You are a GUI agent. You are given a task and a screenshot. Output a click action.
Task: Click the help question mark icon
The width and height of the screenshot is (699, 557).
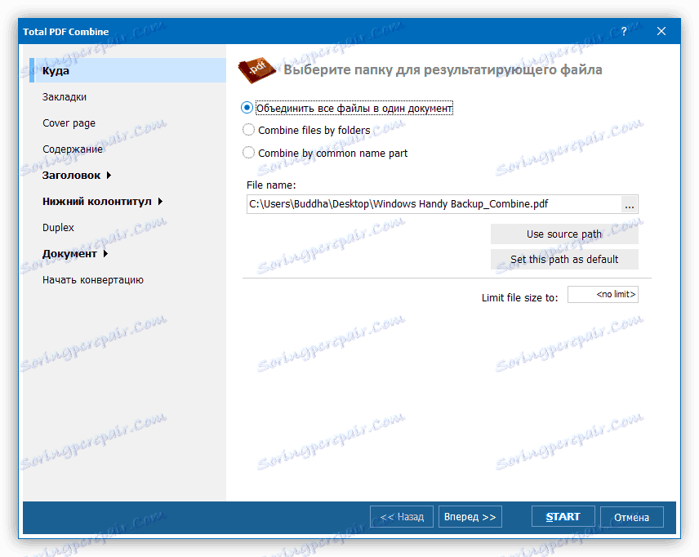[624, 31]
